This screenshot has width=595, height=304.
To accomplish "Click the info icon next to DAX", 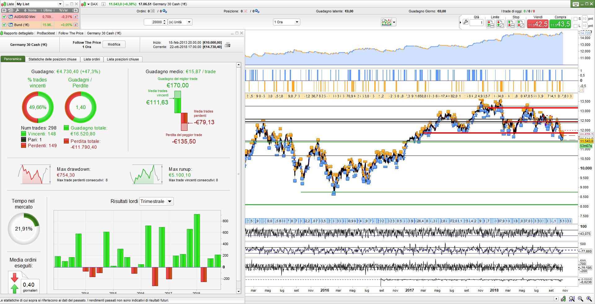I will coord(104,4).
